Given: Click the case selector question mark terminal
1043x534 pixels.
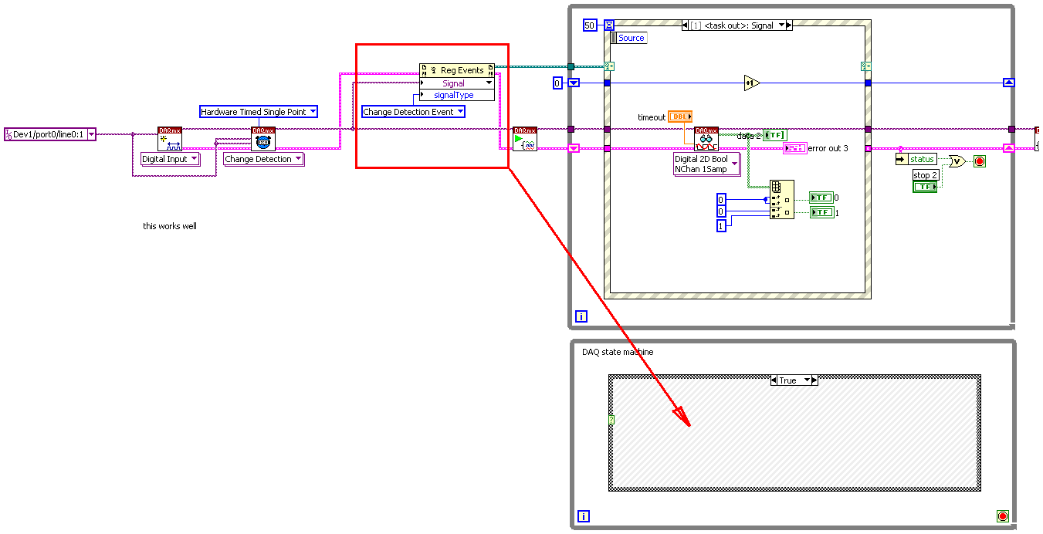Looking at the screenshot, I should pos(611,420).
